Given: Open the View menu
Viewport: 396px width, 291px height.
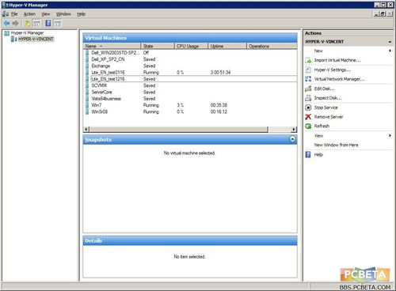Looking at the screenshot, I should tap(46, 14).
